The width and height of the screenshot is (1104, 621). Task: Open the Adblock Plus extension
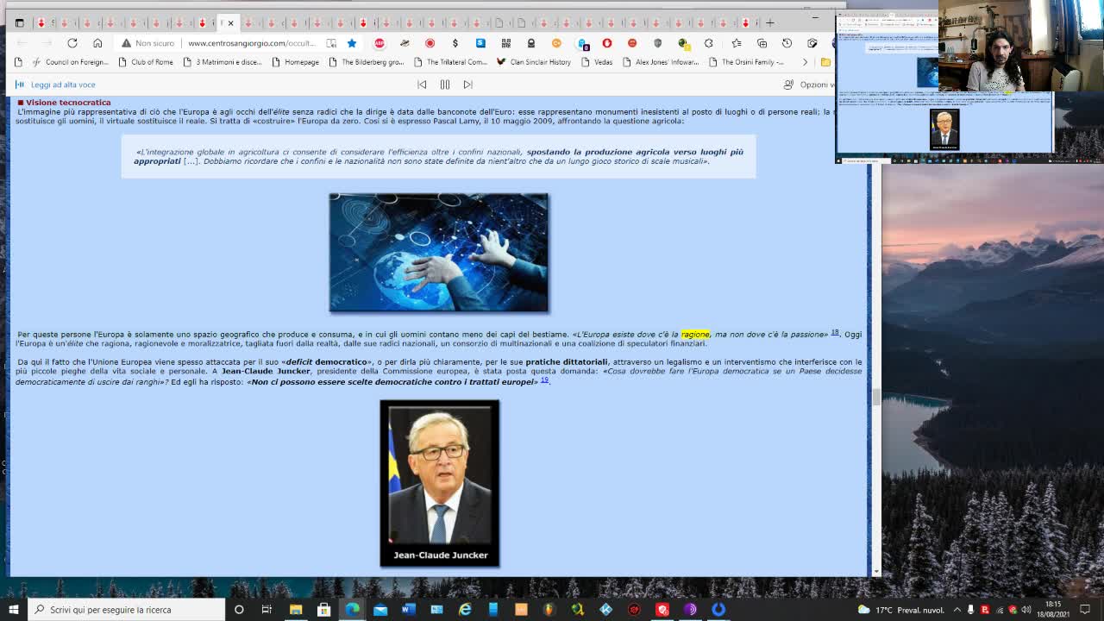coord(379,43)
